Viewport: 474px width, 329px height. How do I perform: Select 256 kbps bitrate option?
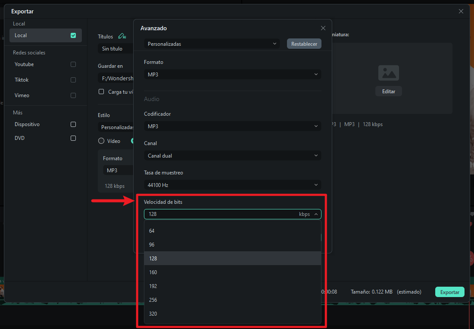point(232,300)
